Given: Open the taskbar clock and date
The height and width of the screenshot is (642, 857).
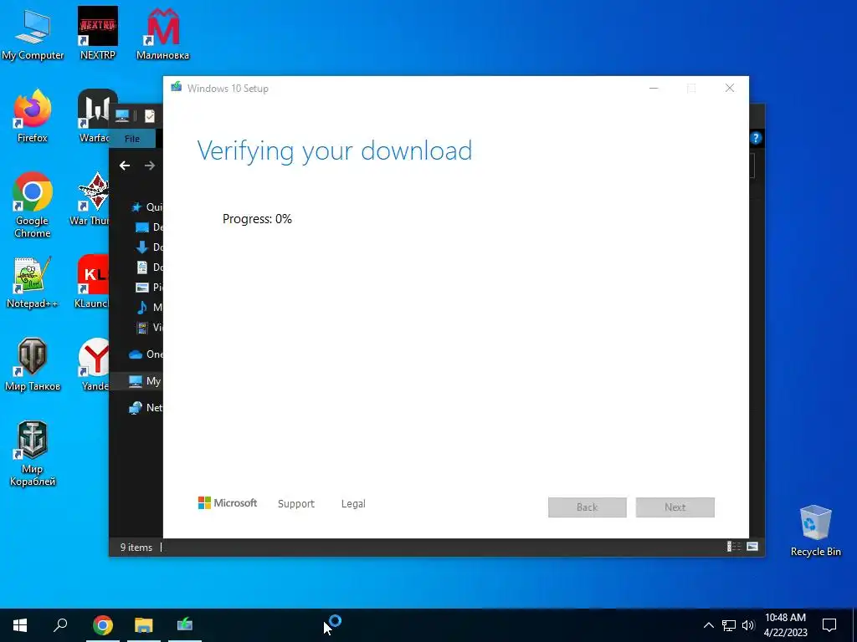Looking at the screenshot, I should pos(785,625).
